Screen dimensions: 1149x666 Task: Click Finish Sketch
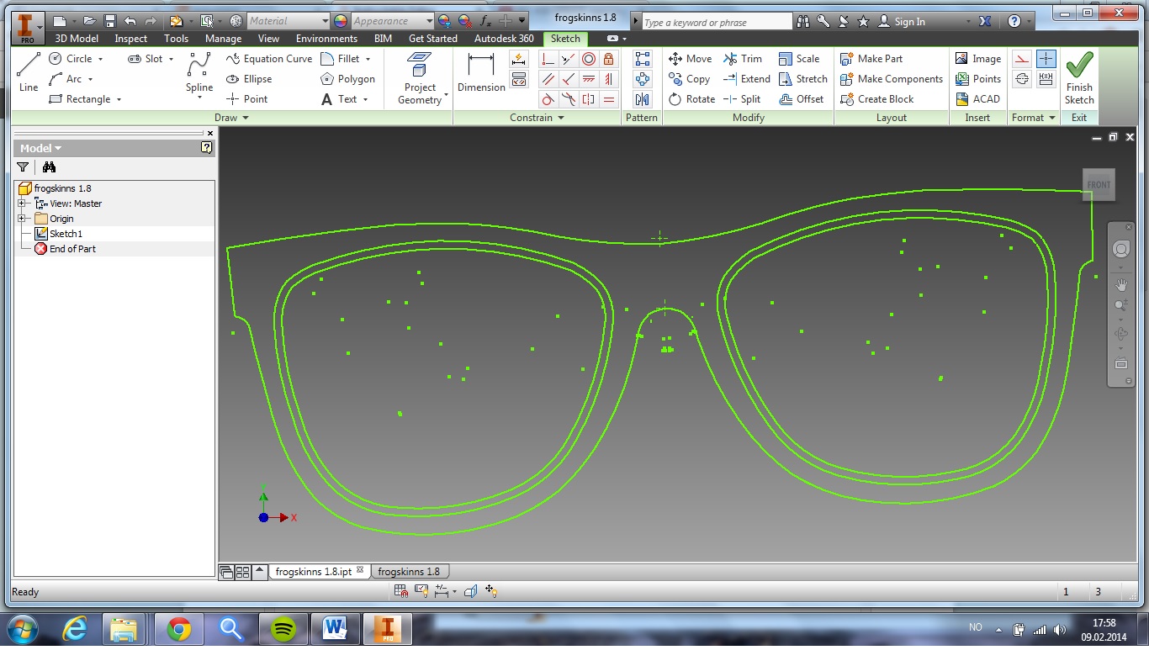(x=1079, y=77)
